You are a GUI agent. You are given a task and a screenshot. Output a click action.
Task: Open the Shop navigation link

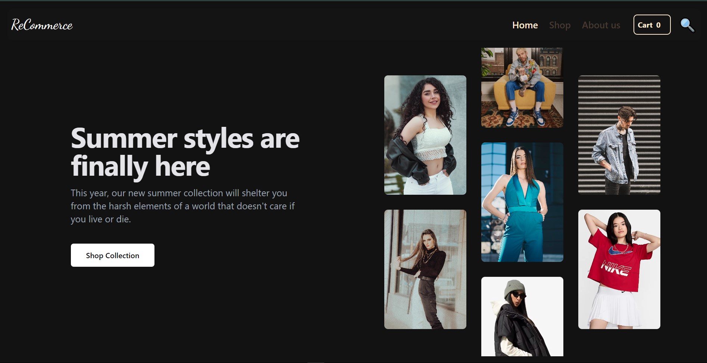tap(560, 25)
